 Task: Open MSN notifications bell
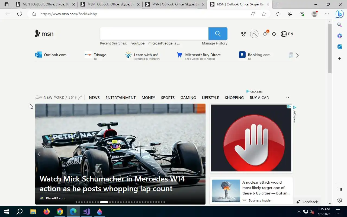pos(265,34)
